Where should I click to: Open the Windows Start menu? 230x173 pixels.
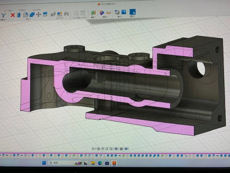pos(44,163)
